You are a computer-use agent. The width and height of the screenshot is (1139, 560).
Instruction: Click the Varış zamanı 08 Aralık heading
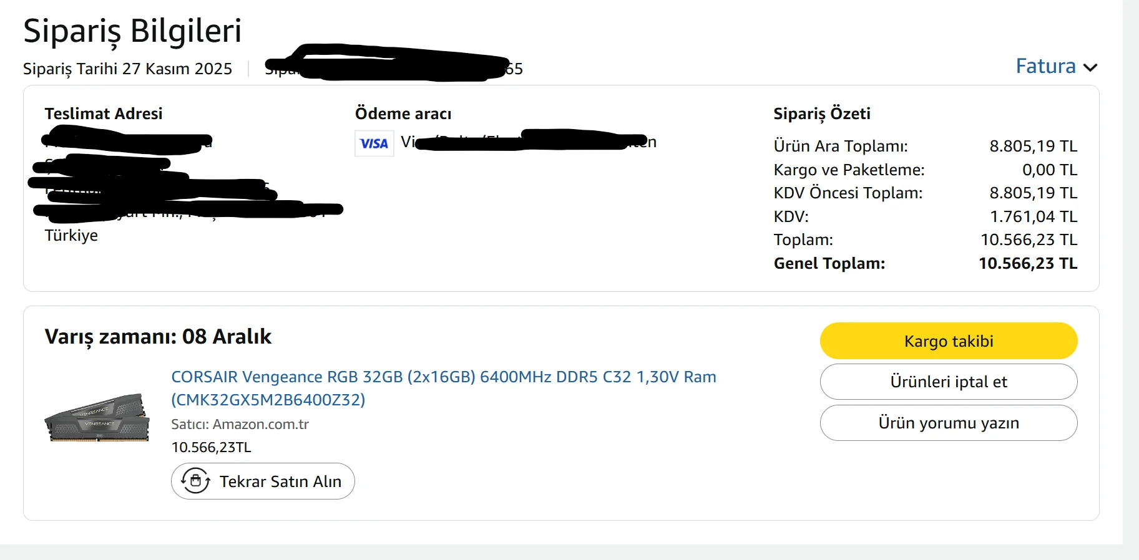click(158, 337)
